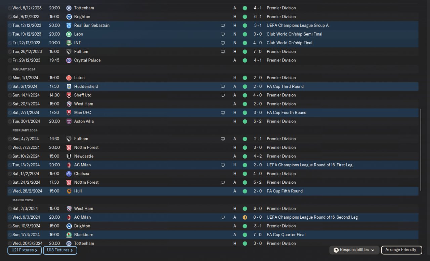Click the Blackburn club badge
Viewport: 430px width, 261px height.
pyautogui.click(x=69, y=235)
